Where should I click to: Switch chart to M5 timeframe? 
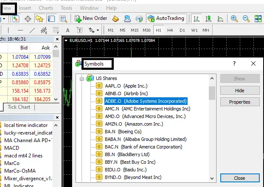point(123,30)
